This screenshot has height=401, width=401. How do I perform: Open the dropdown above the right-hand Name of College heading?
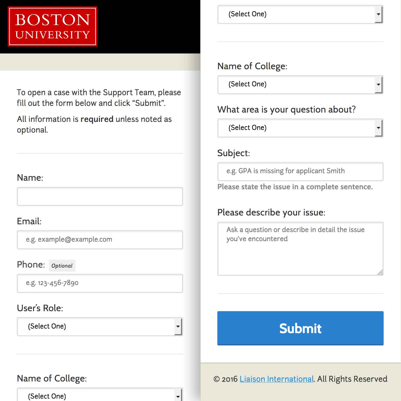(297, 14)
